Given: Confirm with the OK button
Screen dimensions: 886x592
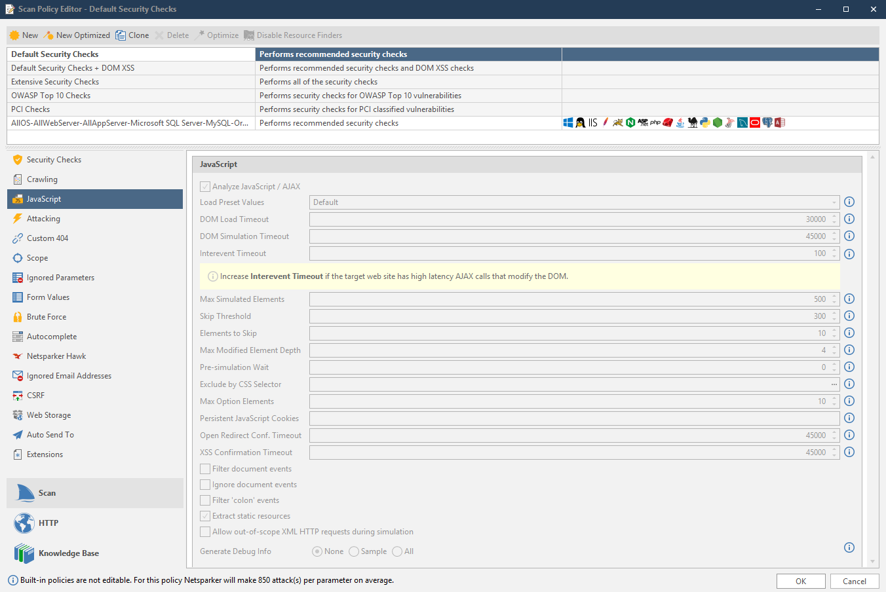Looking at the screenshot, I should (801, 581).
